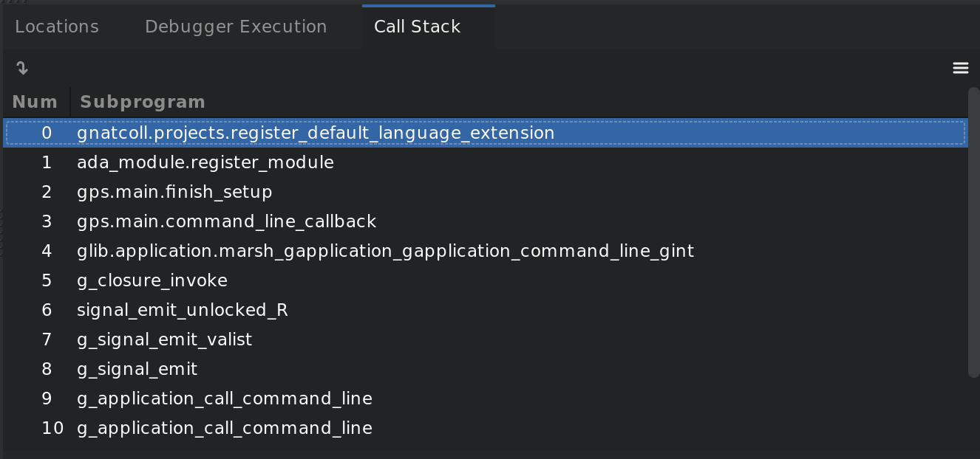Click the arrow icon above the Num column
980x459 pixels.
pyautogui.click(x=22, y=68)
